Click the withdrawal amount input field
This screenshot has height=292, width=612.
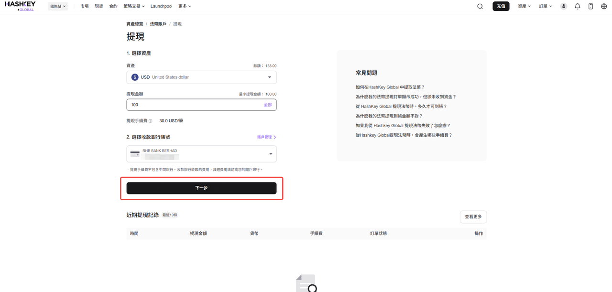[x=191, y=105]
